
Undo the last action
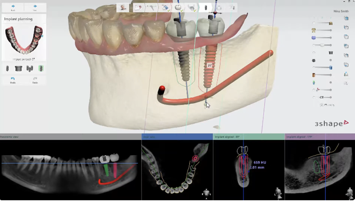[x=13, y=80]
